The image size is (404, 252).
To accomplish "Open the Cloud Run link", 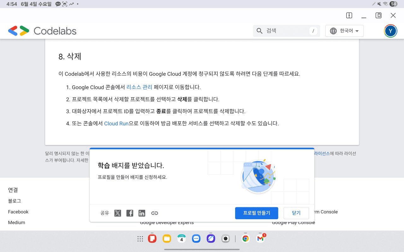I will click(116, 123).
